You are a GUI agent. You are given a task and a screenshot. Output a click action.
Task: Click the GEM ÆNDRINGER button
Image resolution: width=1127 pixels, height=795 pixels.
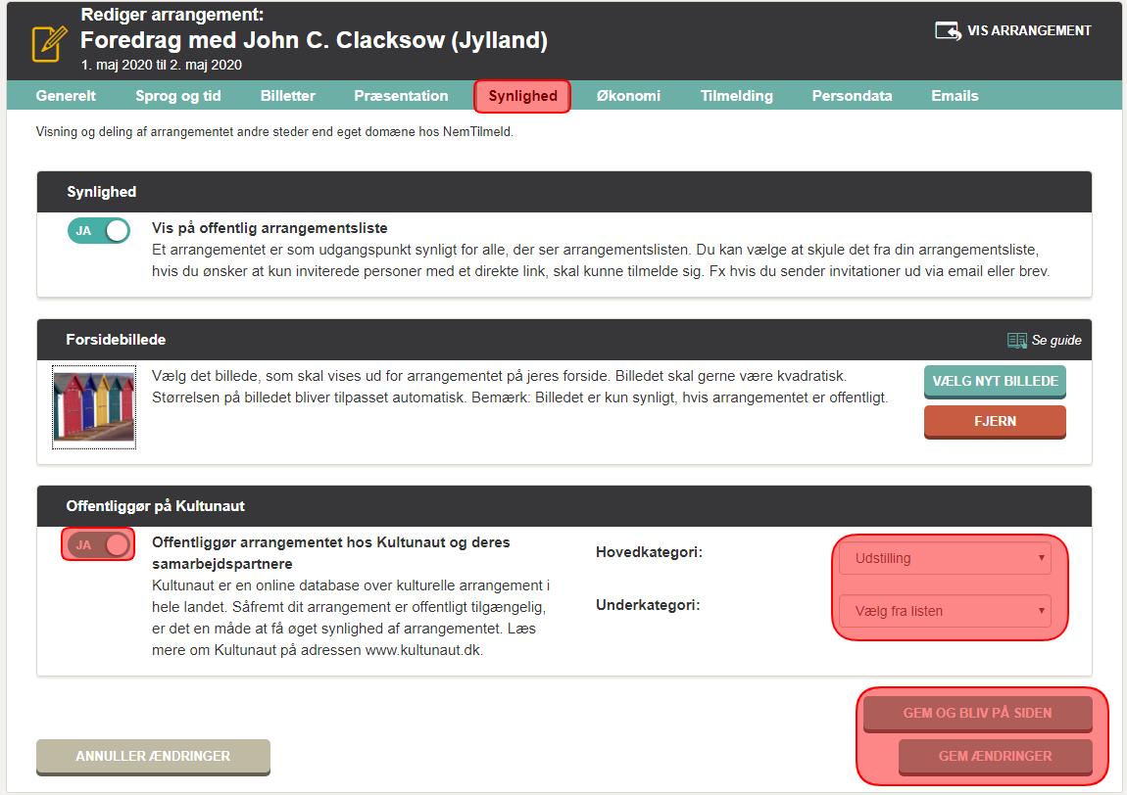point(996,757)
